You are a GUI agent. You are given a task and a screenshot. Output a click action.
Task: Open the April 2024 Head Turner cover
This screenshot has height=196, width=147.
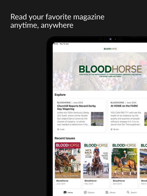[124, 160]
